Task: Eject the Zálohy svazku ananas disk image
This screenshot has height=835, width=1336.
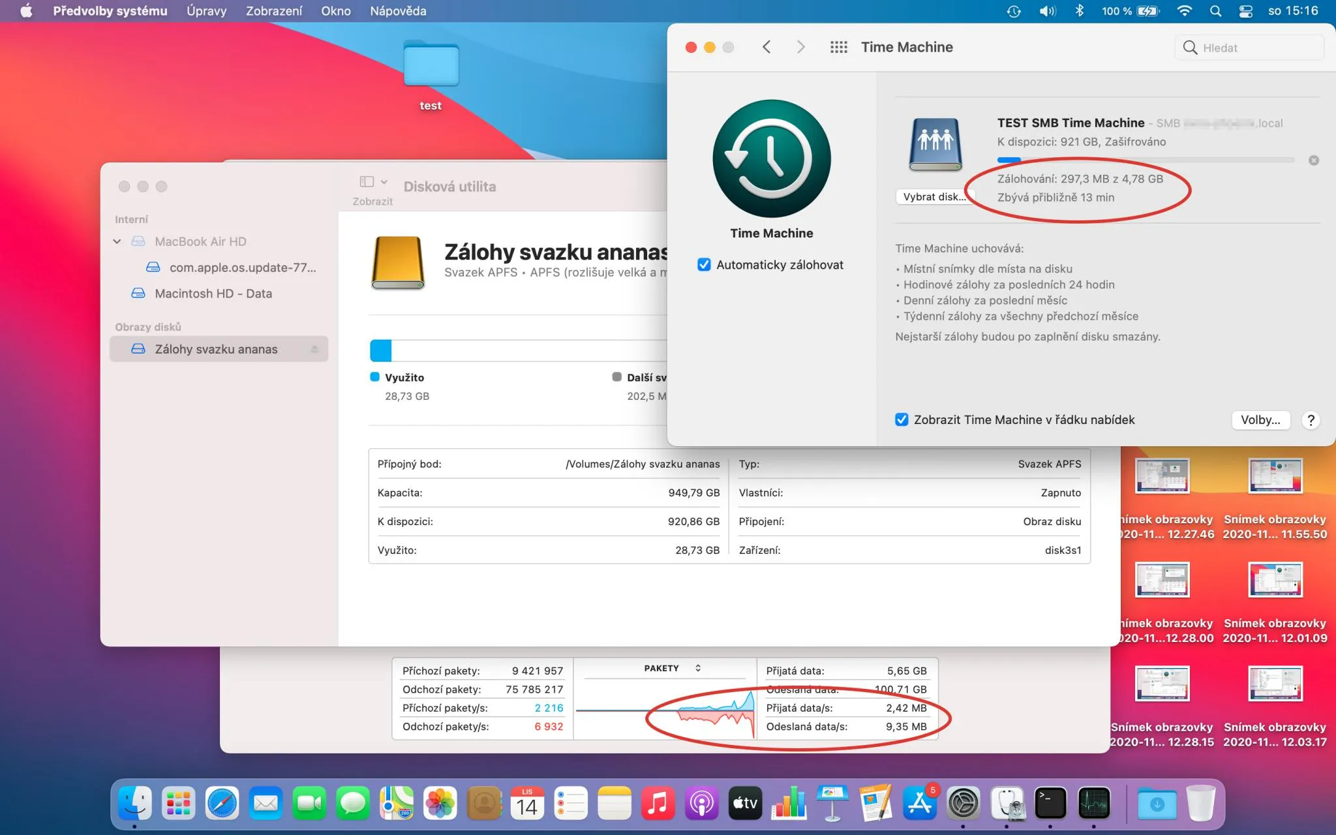Action: (314, 349)
